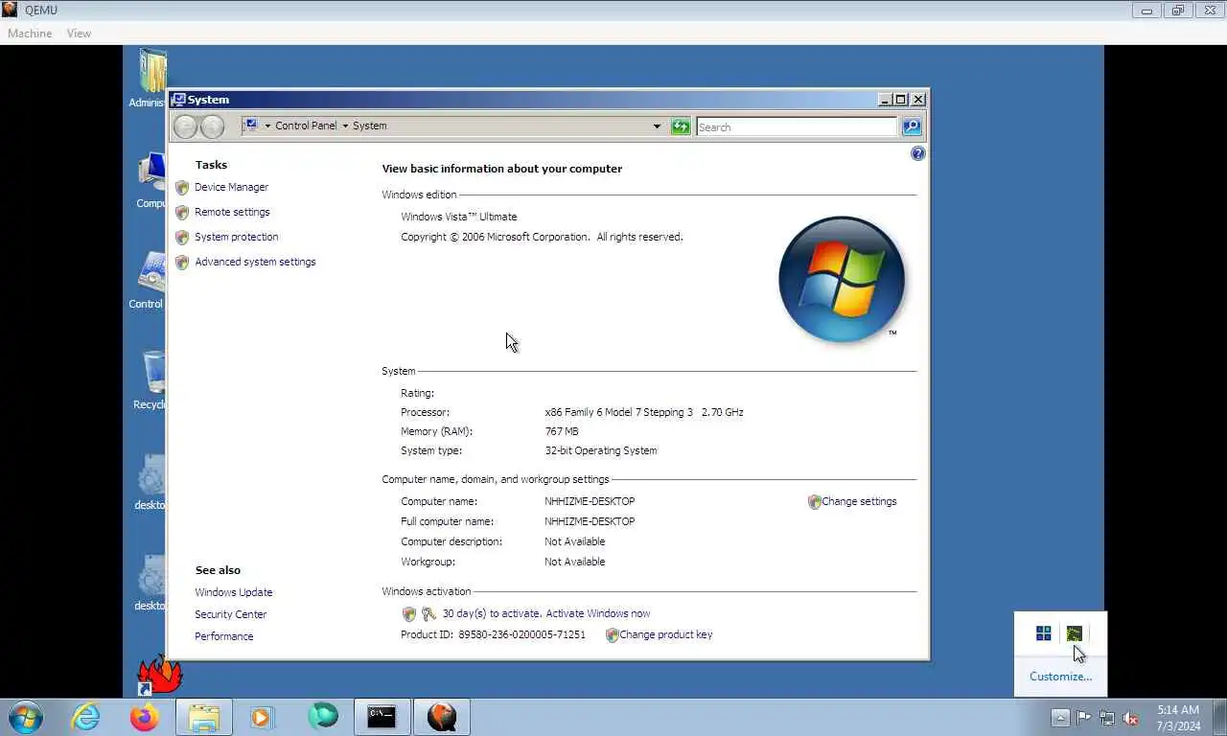Click the address bar location icon

tap(250, 126)
